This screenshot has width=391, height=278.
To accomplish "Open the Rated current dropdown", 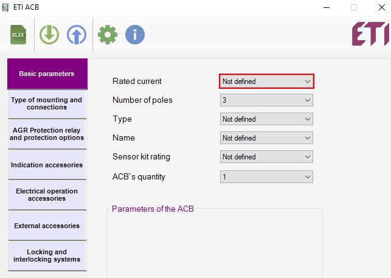I will (x=266, y=82).
